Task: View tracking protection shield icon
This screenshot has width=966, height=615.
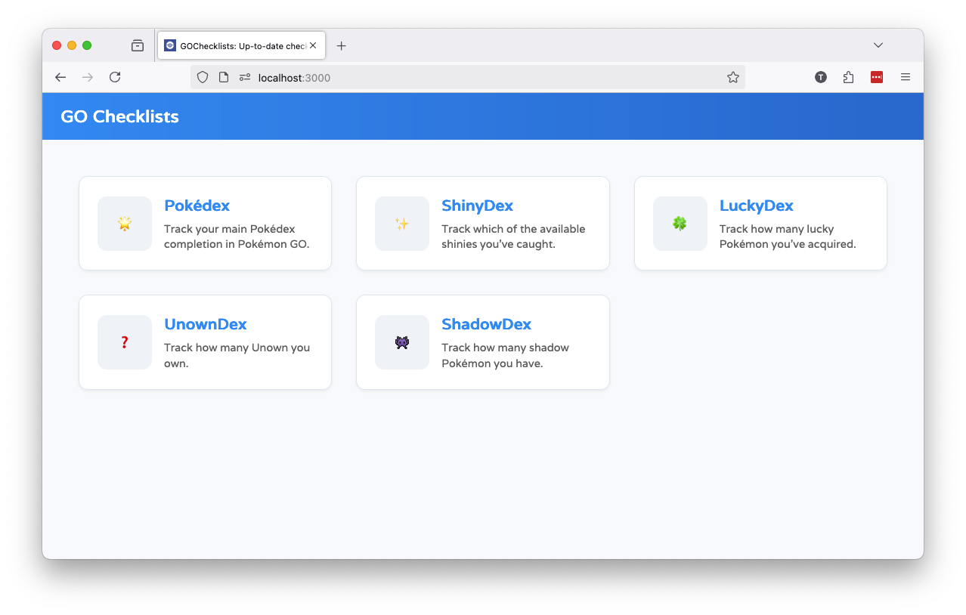Action: pos(203,77)
